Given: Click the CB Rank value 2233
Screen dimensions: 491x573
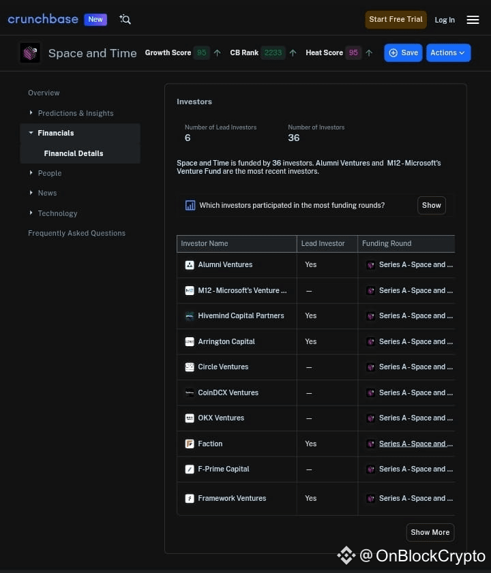Looking at the screenshot, I should (273, 53).
